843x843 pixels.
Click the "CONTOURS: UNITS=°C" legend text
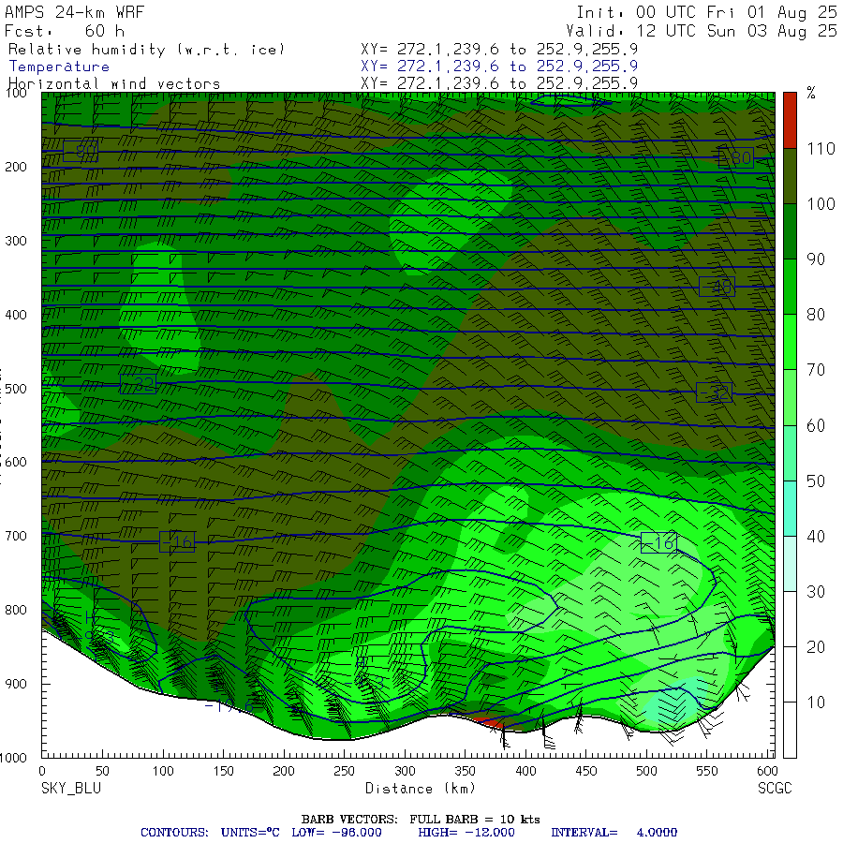point(210,833)
